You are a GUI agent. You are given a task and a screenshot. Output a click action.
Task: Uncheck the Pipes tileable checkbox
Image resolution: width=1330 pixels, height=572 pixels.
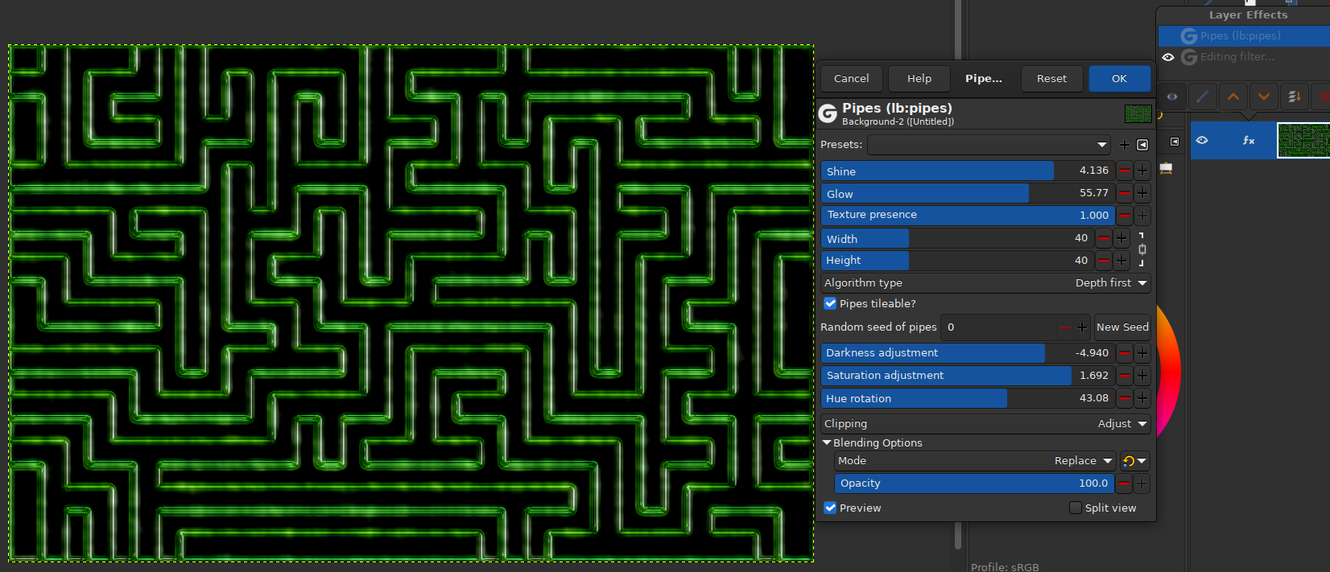(x=830, y=304)
